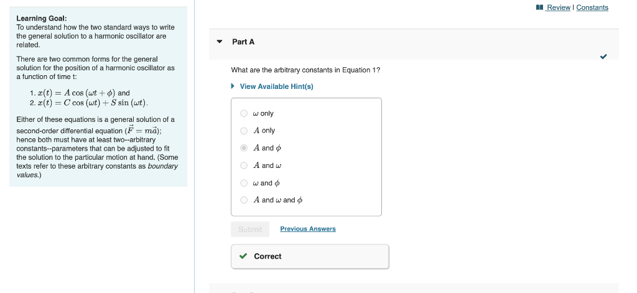
Task: Click the Learning Goal heading
Action: pos(42,18)
